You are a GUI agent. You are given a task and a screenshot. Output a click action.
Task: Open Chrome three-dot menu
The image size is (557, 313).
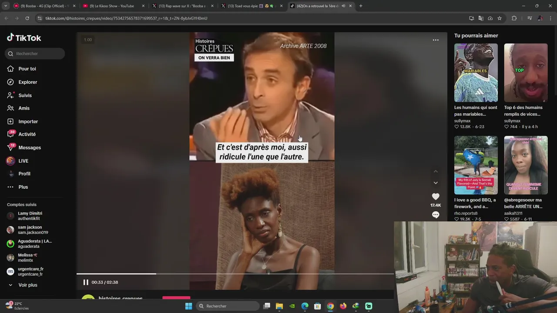(551, 18)
